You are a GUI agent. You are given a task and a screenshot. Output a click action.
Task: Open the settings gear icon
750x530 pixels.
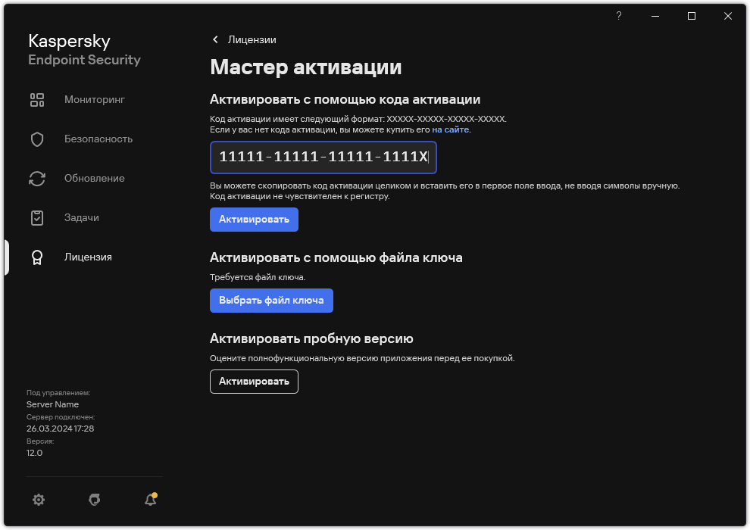38,500
